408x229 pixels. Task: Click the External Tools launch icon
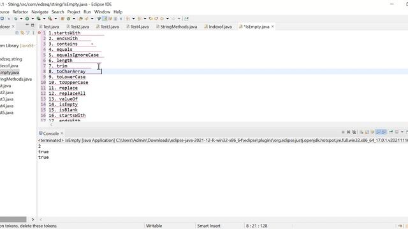(50, 18)
